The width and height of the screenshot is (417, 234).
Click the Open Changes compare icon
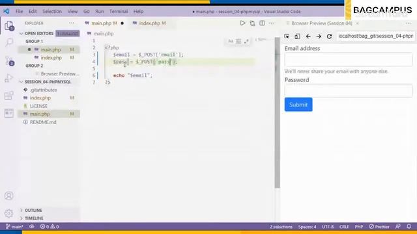(252, 23)
